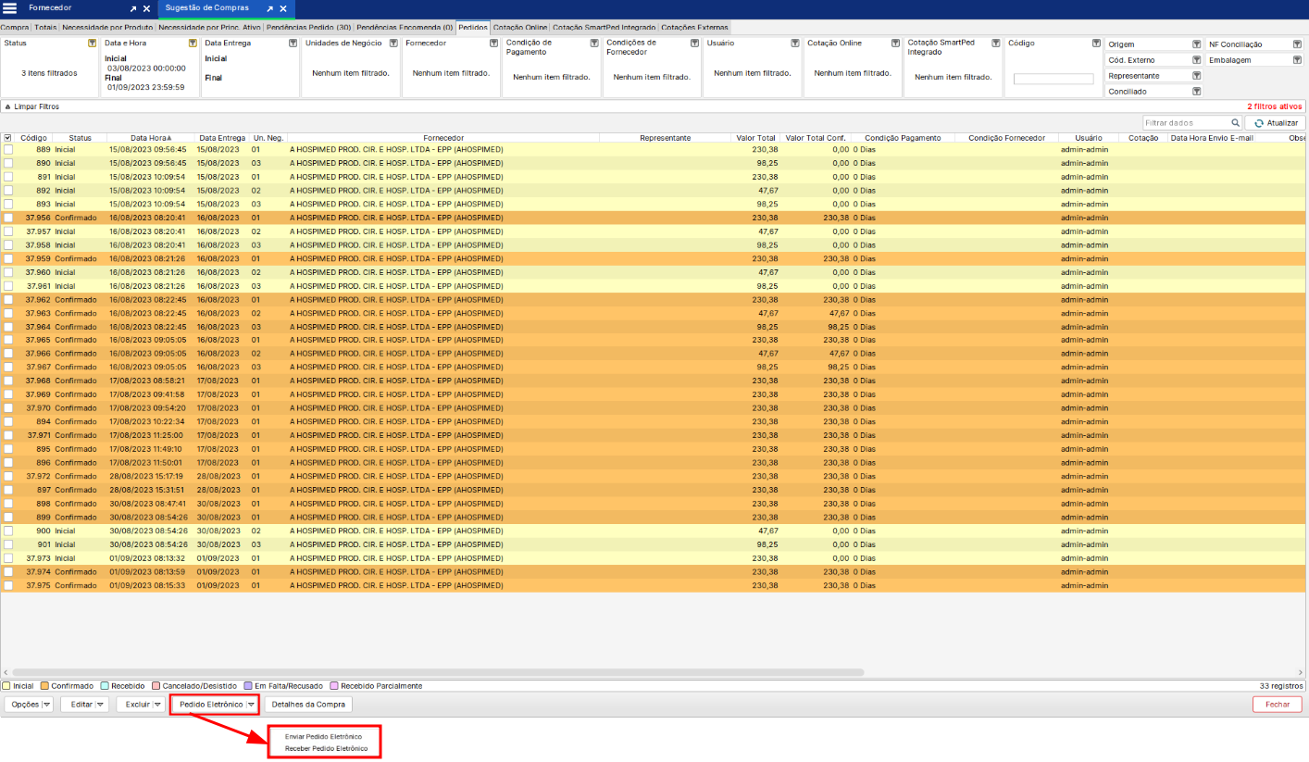Open Detalhes da Compra
Screen dimensions: 1309x762
[309, 705]
